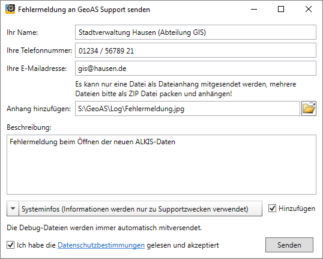
Task: Uncheck the Hinzufügen checkbox for Systeminfos
Action: [x=272, y=209]
